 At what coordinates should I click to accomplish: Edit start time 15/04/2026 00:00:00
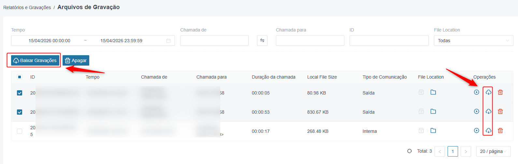(x=50, y=41)
